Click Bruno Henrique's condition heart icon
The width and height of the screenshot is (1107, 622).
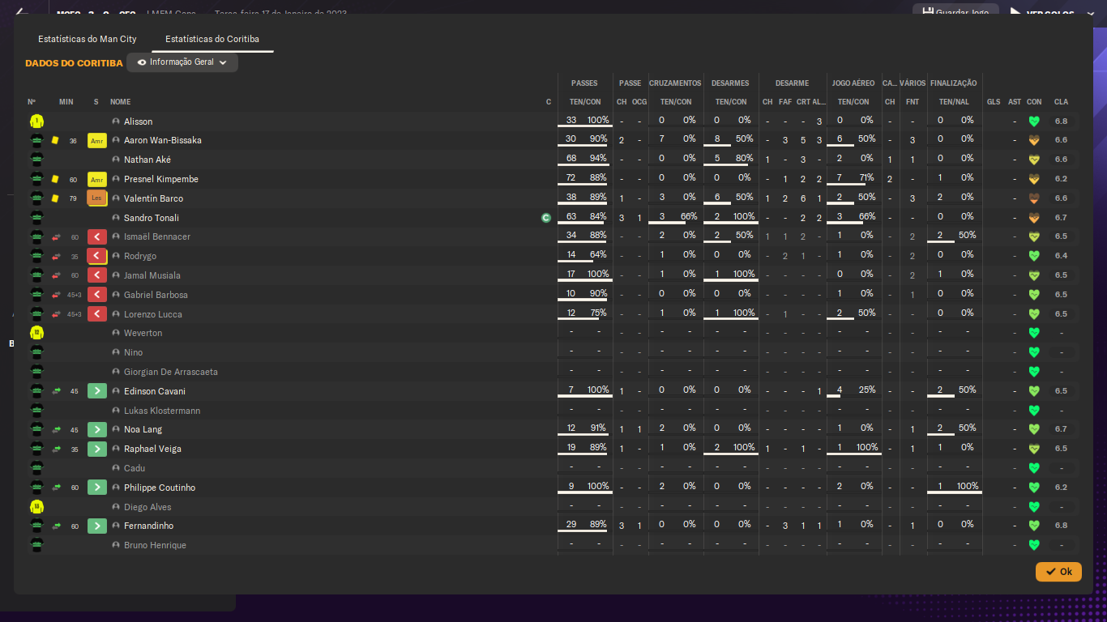[x=1034, y=545]
